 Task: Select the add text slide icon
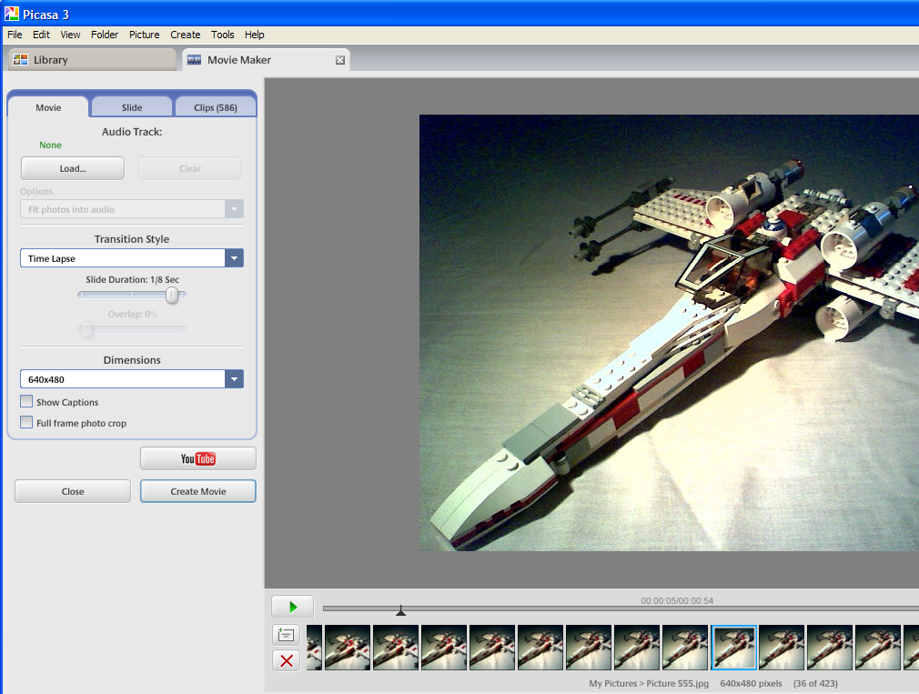[x=286, y=635]
